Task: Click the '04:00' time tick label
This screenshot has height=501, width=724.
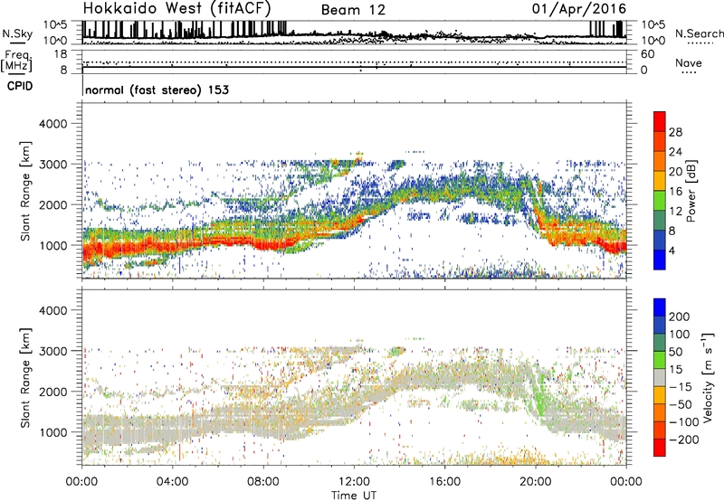Action: coord(172,482)
